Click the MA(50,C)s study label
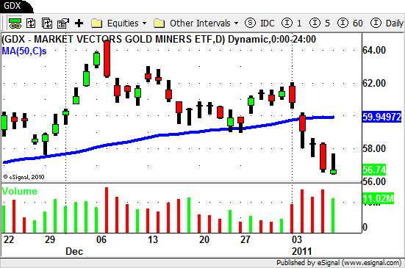The height and width of the screenshot is (268, 405). [24, 51]
